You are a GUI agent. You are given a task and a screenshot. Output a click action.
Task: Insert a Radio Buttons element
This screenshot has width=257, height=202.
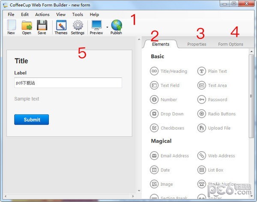point(216,114)
